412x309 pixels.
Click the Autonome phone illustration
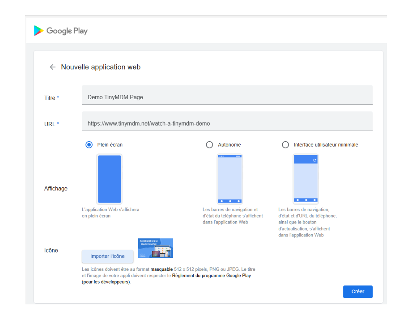(230, 179)
